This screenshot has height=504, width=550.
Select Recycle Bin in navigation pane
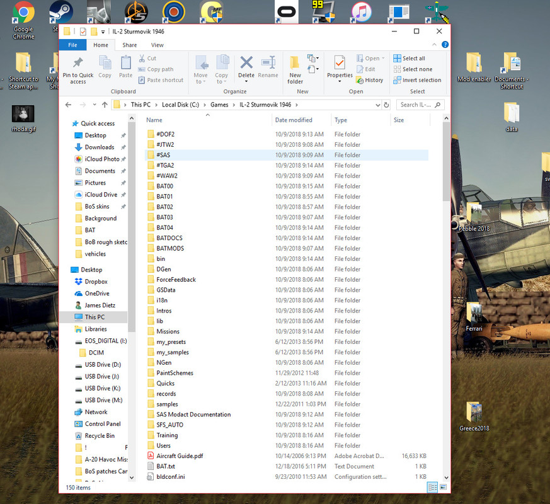[100, 436]
